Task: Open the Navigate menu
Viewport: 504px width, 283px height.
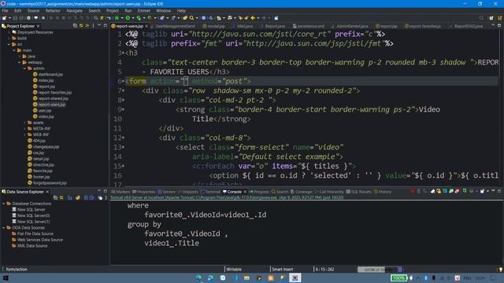Action: (75, 10)
